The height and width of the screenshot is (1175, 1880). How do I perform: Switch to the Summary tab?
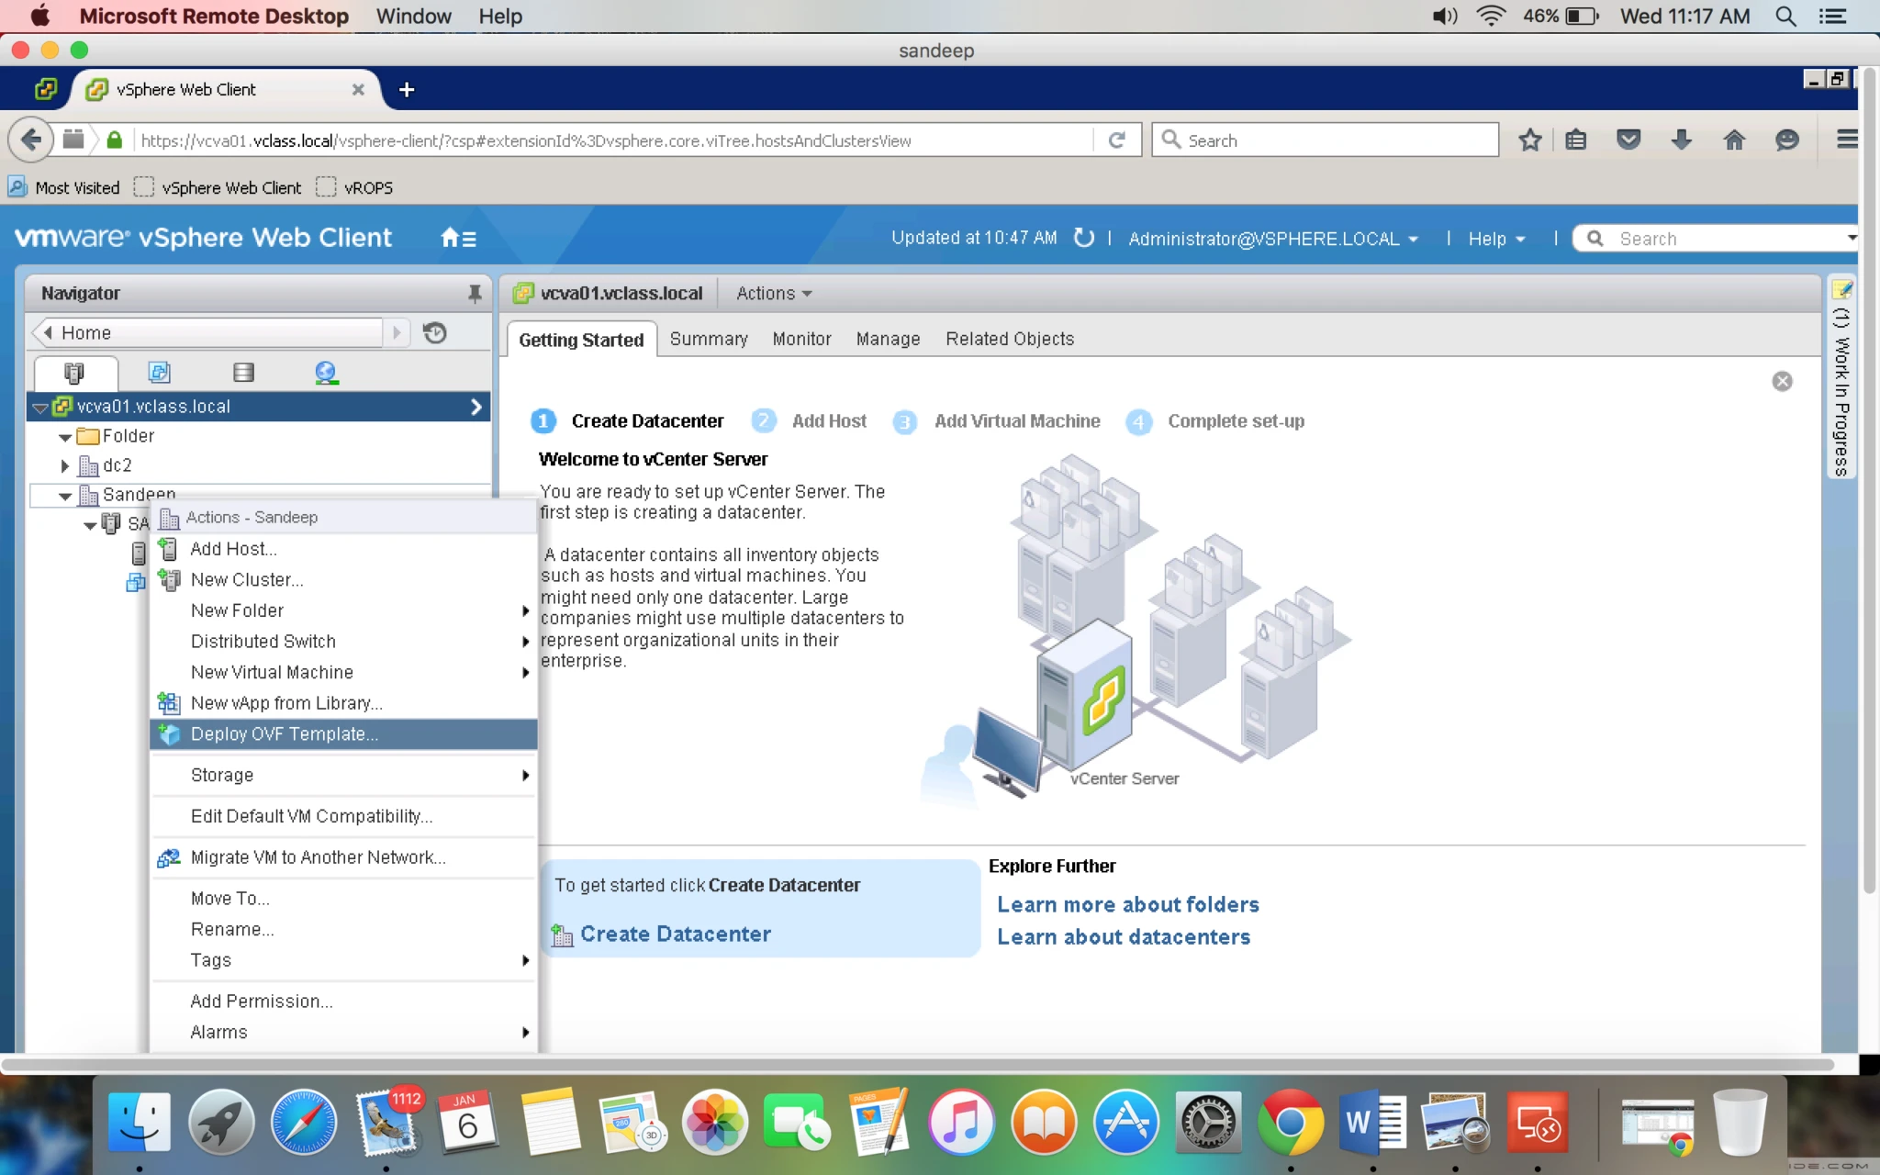709,340
